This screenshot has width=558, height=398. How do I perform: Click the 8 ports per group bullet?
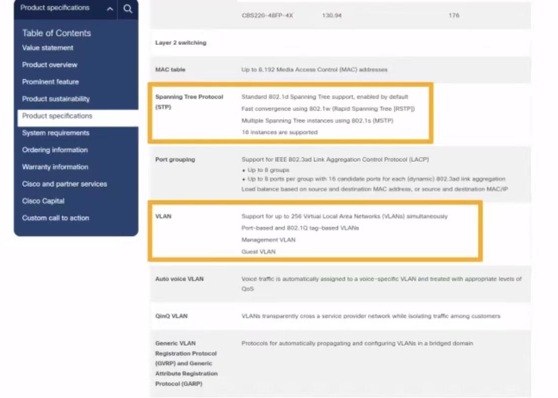point(373,179)
